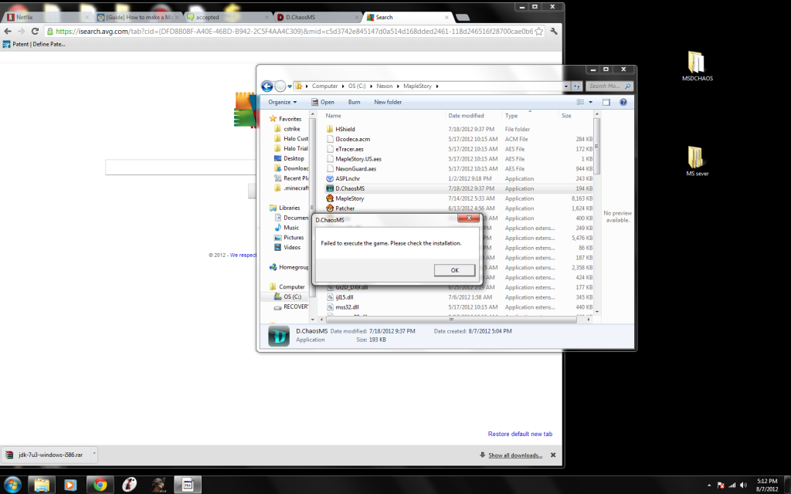
Task: Open Chrome from the taskbar
Action: pyautogui.click(x=100, y=485)
